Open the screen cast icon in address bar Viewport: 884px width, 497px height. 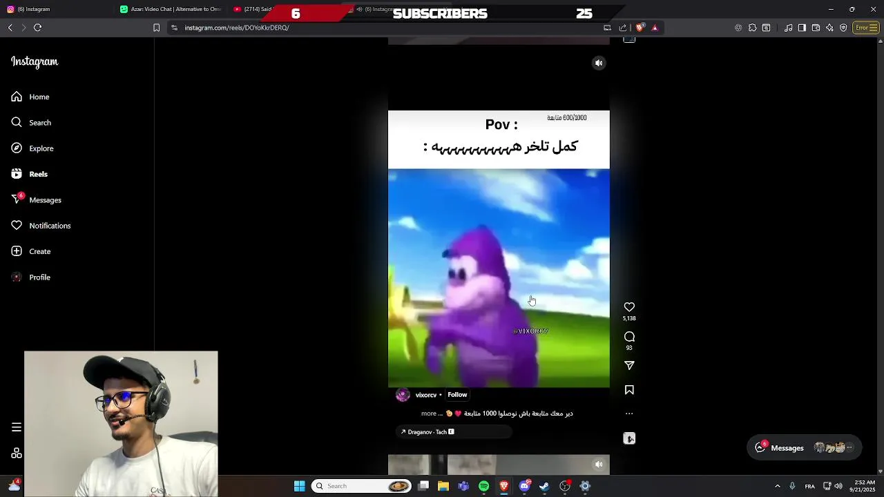[x=607, y=28]
